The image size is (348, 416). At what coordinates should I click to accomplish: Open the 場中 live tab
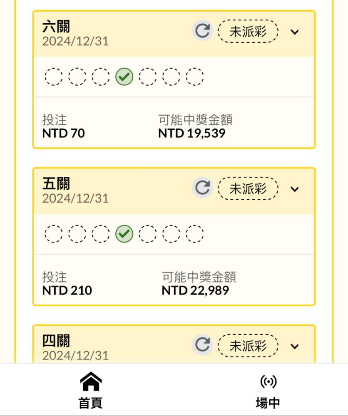coord(268,391)
